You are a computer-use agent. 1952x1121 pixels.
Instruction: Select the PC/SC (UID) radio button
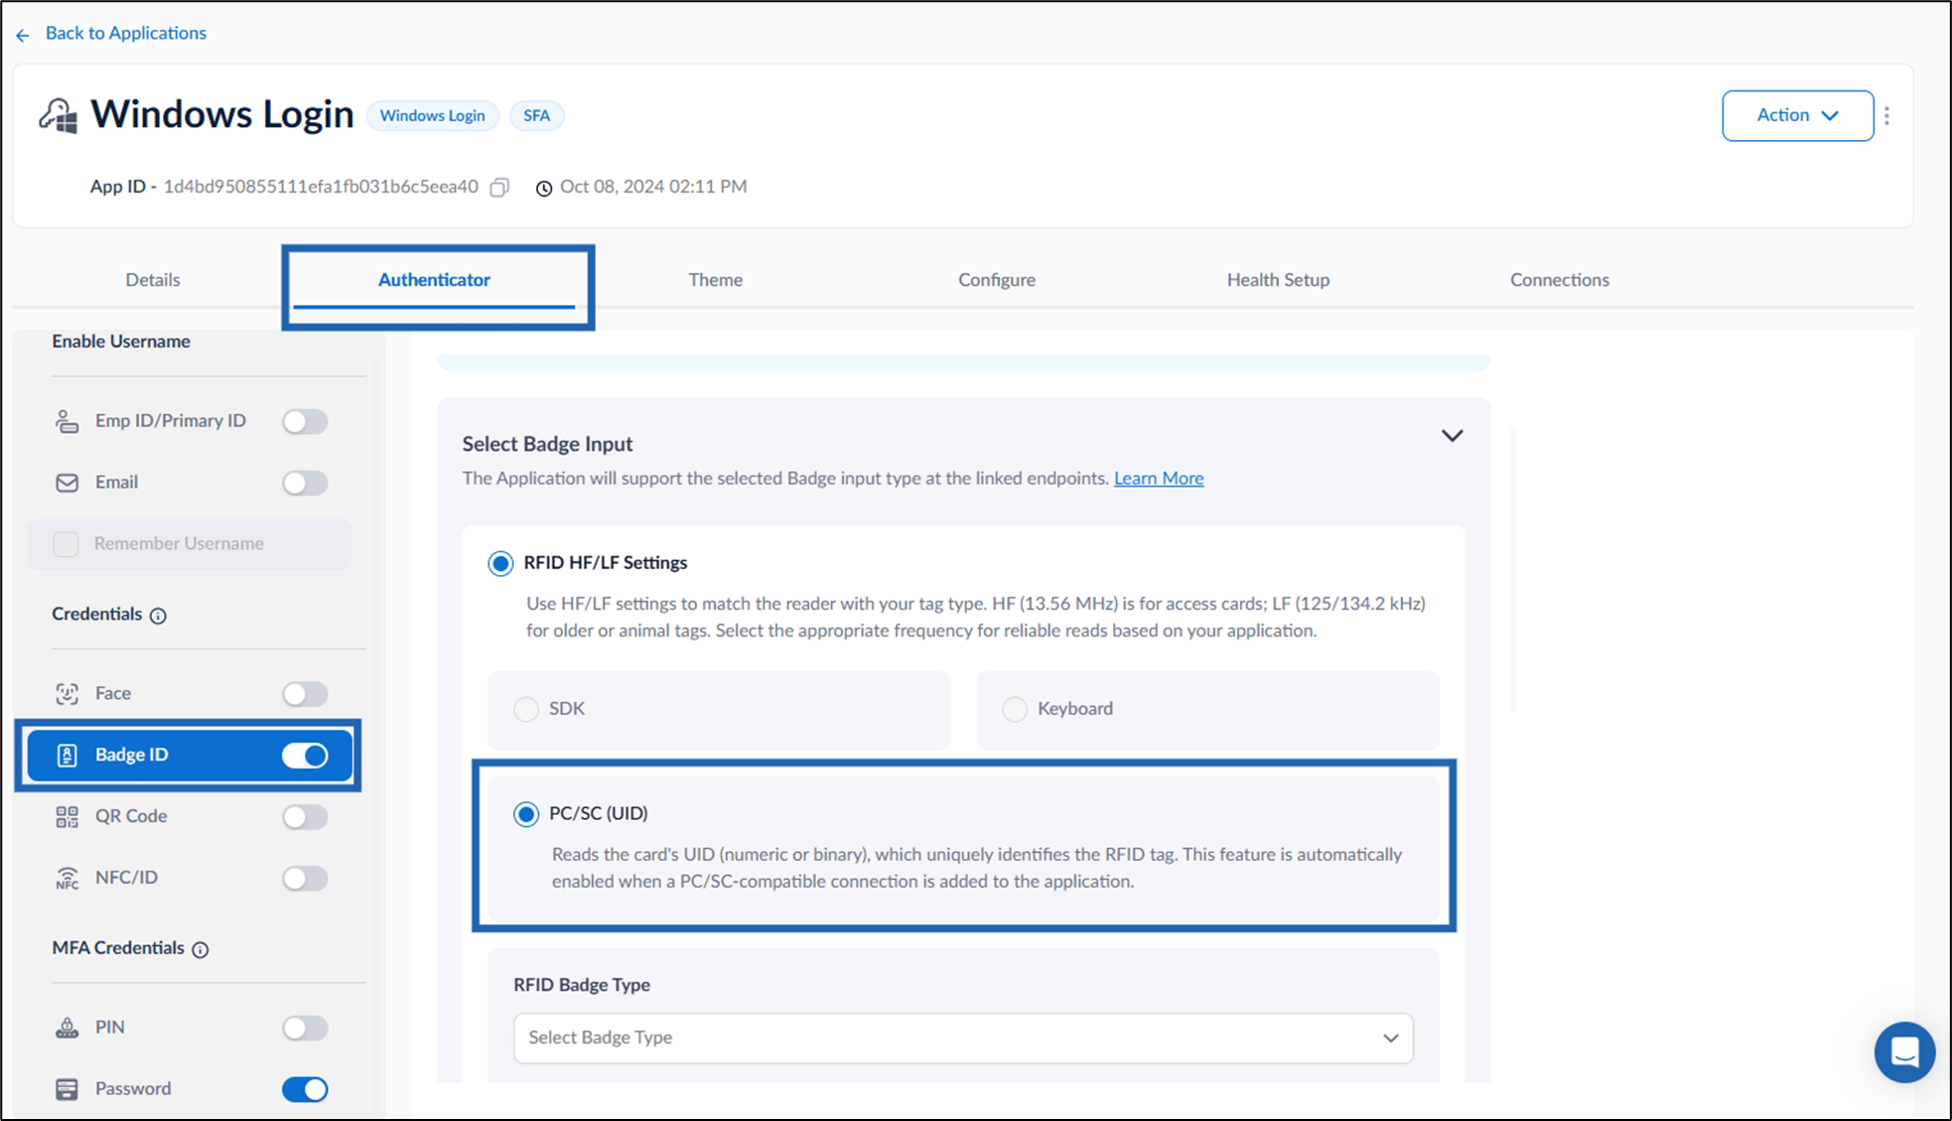[x=526, y=814]
